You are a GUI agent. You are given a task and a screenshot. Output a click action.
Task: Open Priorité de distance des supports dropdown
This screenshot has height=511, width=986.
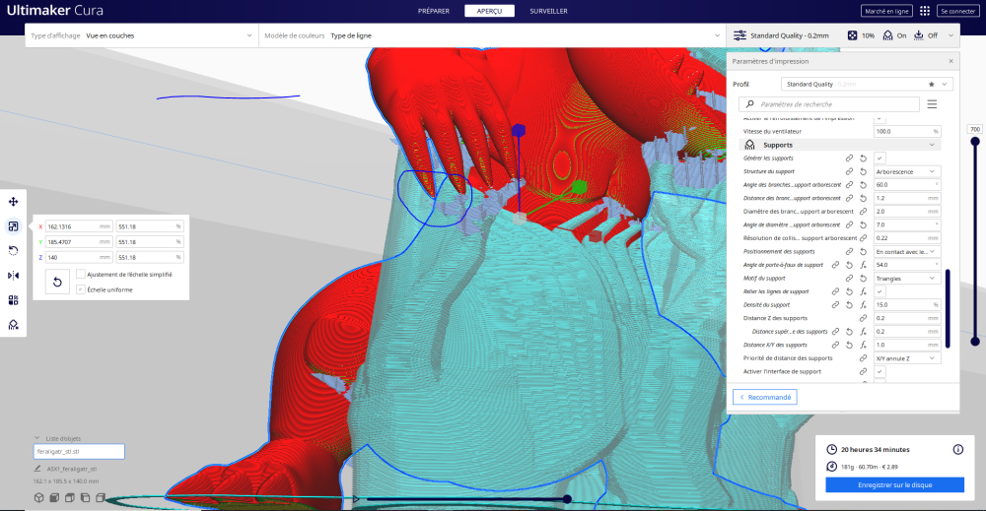point(907,358)
